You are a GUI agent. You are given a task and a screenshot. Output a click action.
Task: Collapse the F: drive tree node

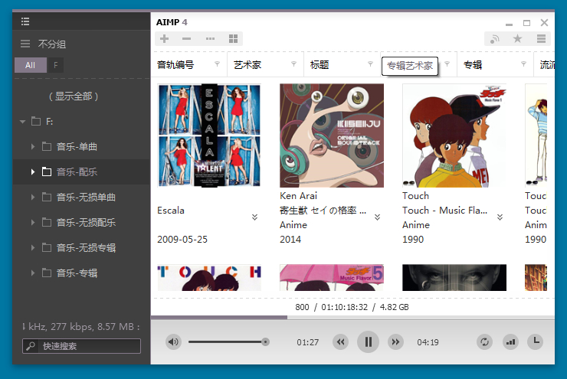coord(23,122)
